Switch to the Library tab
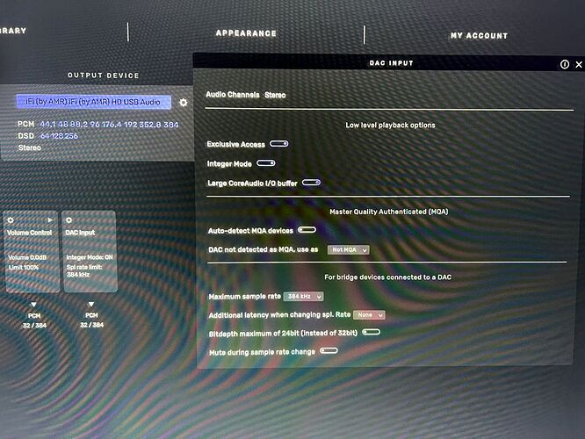 click(12, 31)
